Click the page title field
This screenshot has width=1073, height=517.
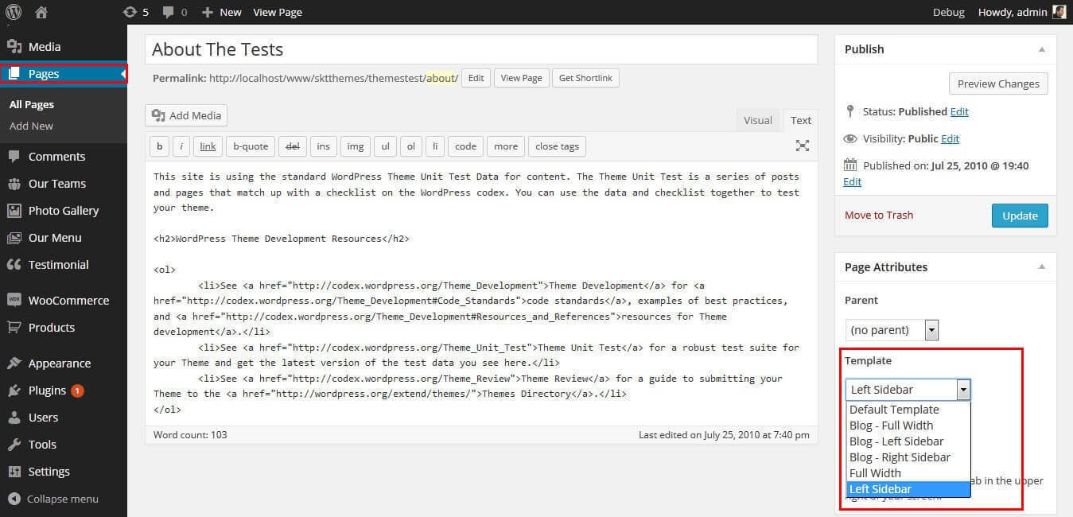pyautogui.click(x=481, y=49)
